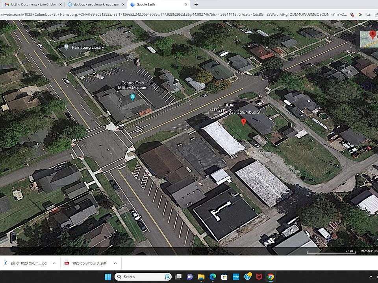
Task: Click the Central Ohio Military Museum pin icon
Action: [132, 97]
